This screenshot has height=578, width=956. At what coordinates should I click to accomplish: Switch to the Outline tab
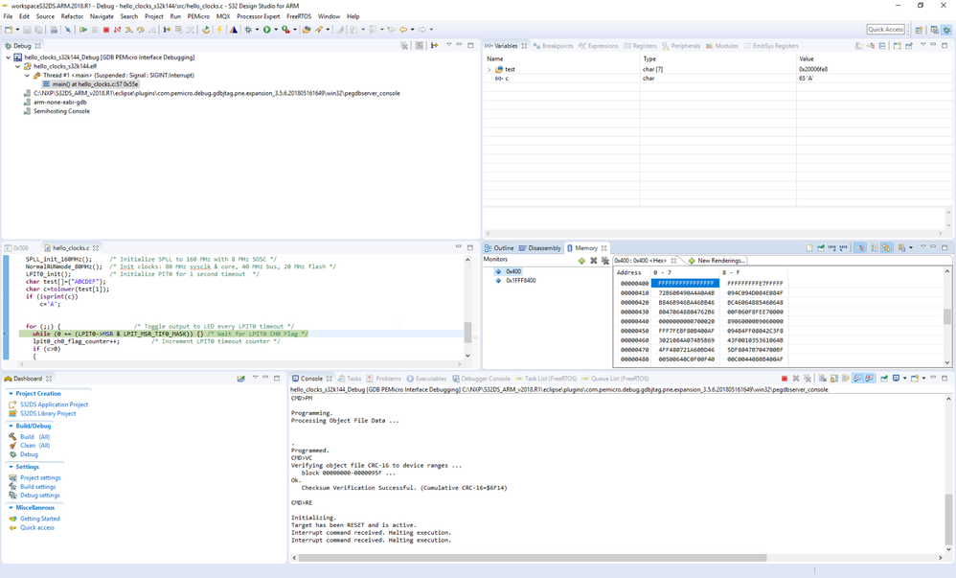[499, 248]
